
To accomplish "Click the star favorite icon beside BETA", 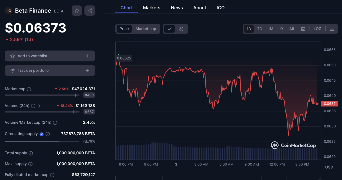I will (77, 11).
